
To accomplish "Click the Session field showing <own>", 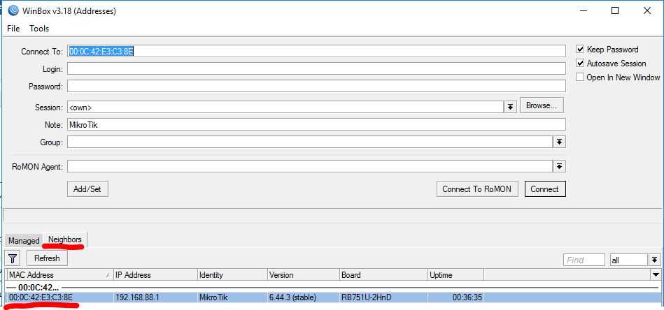I will [285, 108].
